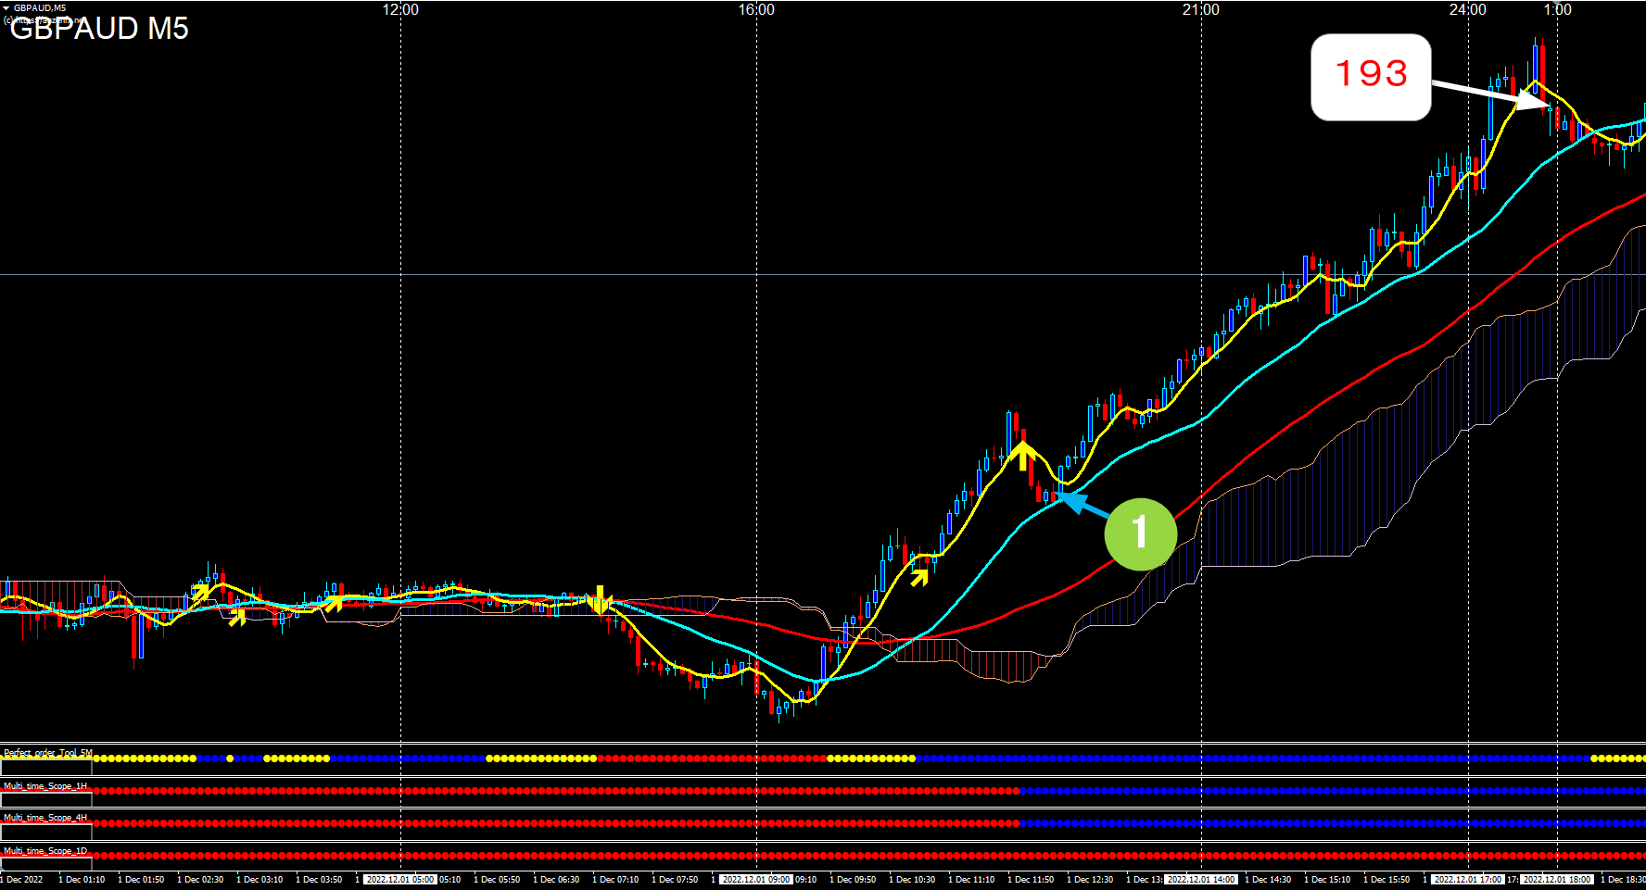
Task: Click the 21:00 time label at top
Action: [x=1201, y=9]
